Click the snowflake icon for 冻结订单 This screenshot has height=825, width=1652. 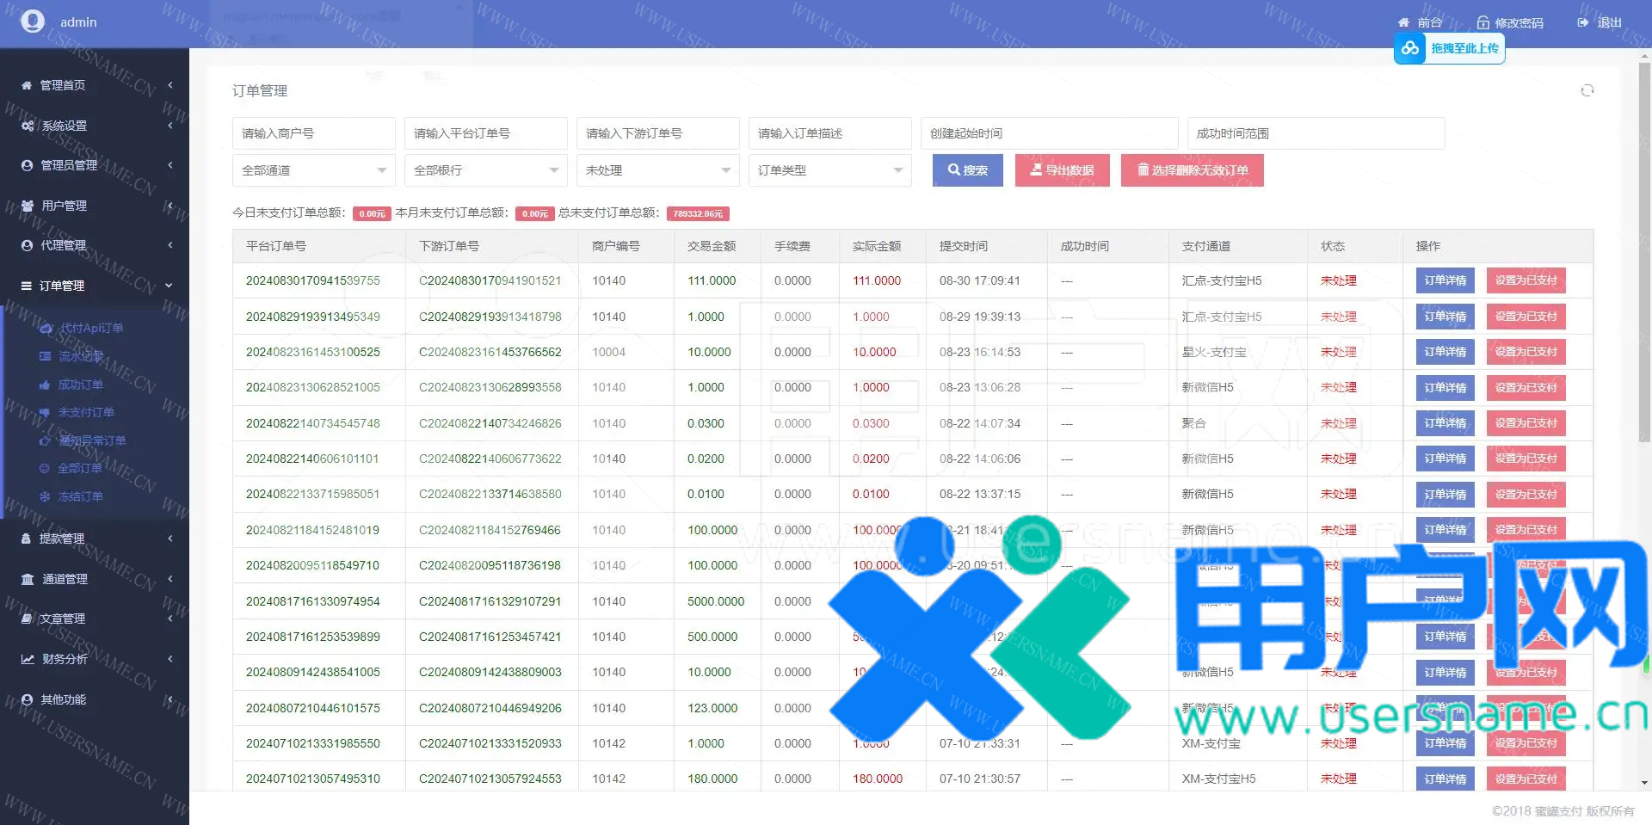coord(45,496)
